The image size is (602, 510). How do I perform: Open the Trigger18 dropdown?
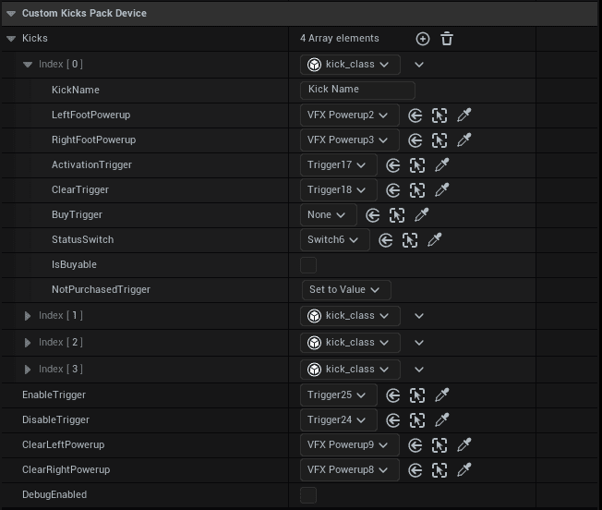click(x=338, y=190)
